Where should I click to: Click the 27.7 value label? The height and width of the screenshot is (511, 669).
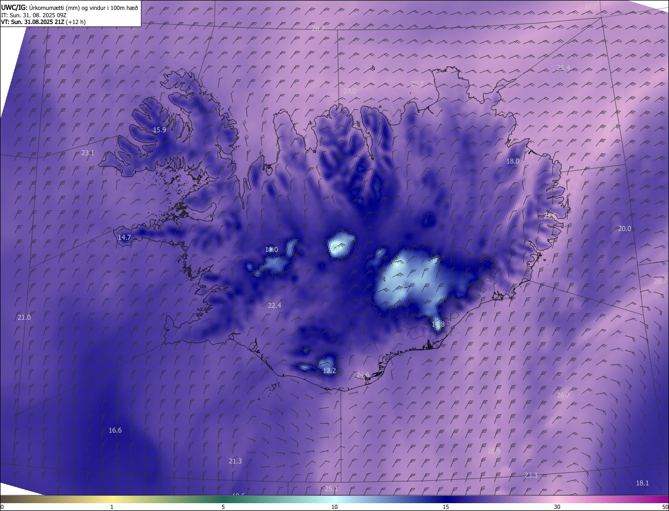pos(590,6)
